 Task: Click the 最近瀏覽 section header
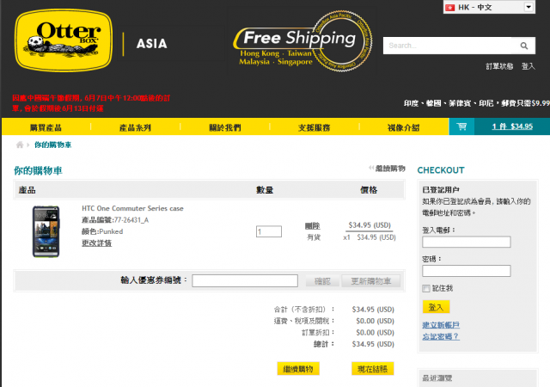437,378
